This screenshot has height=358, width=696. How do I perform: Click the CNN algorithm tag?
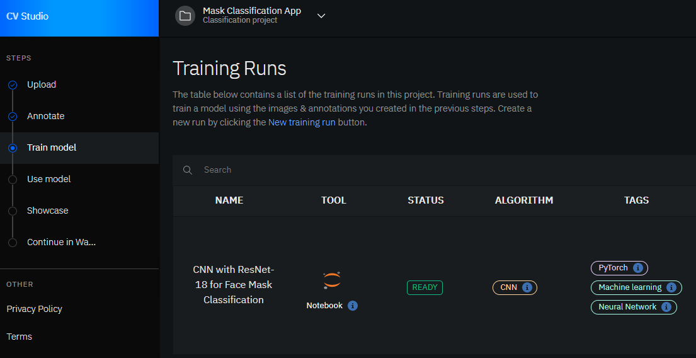(515, 287)
